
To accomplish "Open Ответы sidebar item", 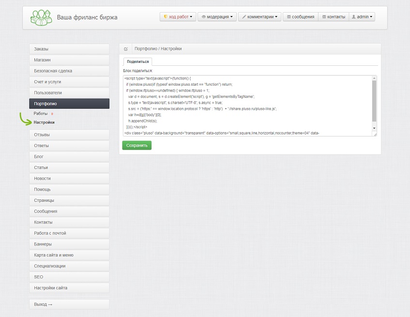I will pos(69,146).
